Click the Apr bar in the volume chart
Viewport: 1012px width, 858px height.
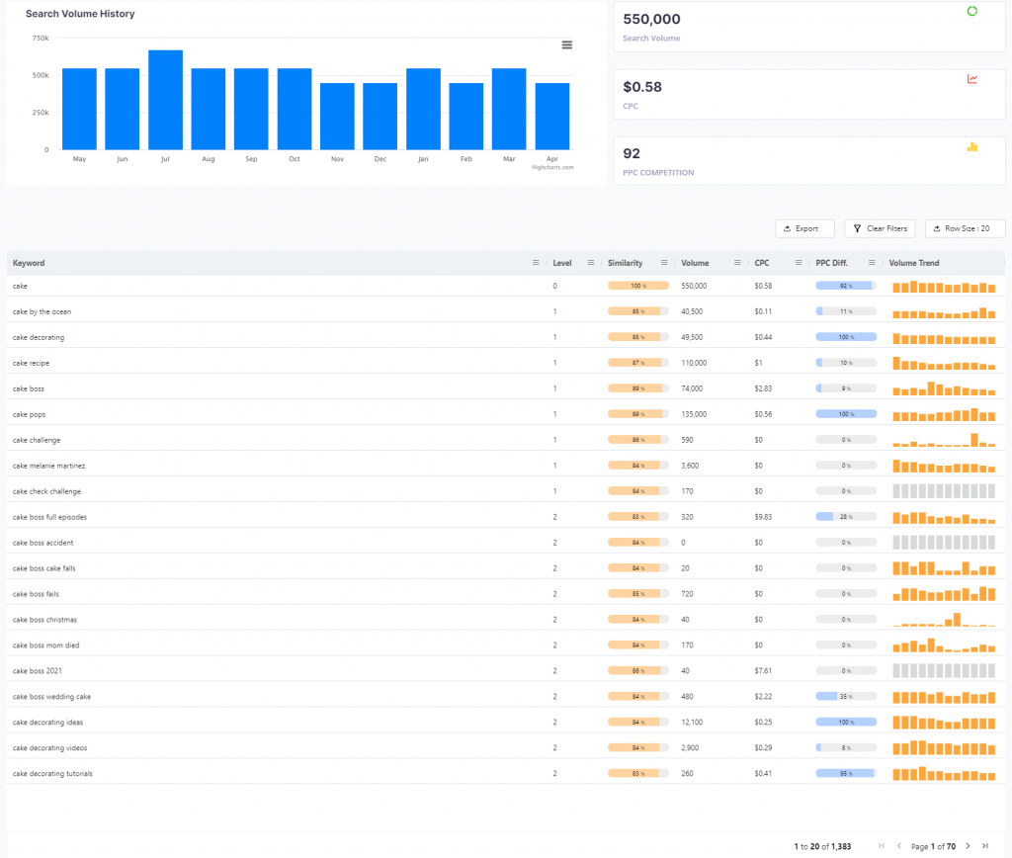pos(552,117)
